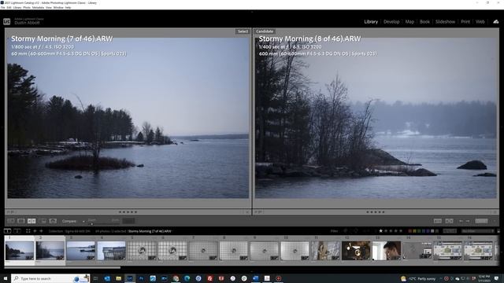Click the Lightroom Classic LrC logo
504x283 pixels.
click(7, 21)
